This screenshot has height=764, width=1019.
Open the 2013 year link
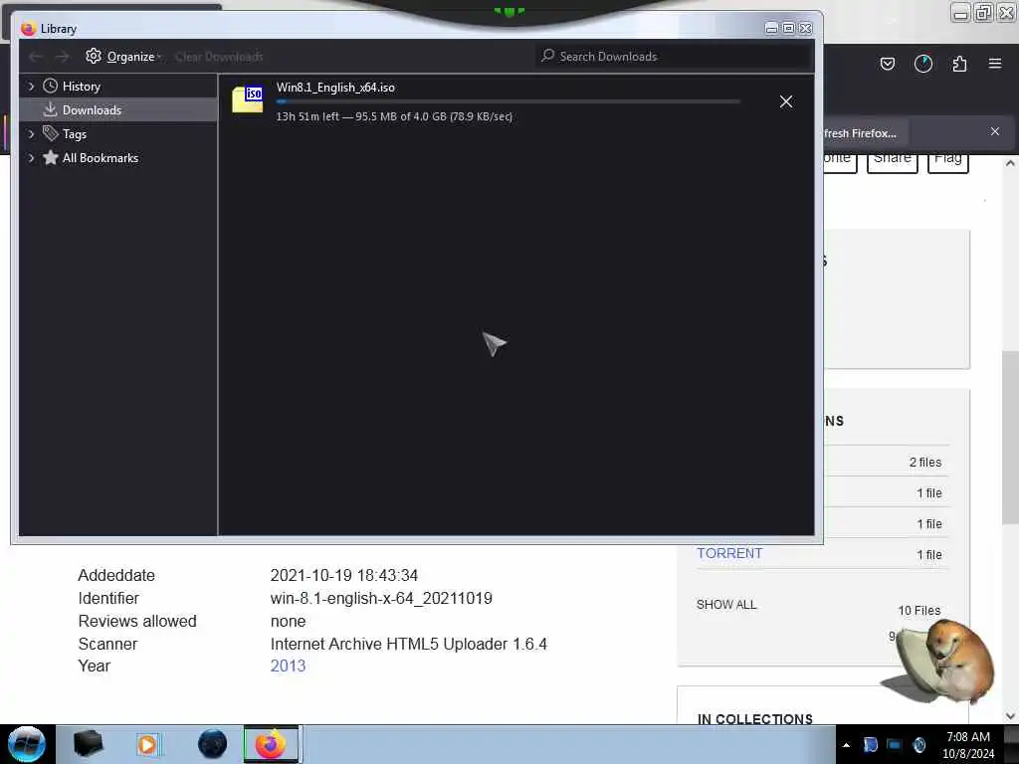pos(288,666)
